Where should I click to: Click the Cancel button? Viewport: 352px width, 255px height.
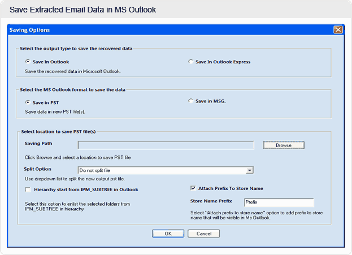pyautogui.click(x=203, y=234)
